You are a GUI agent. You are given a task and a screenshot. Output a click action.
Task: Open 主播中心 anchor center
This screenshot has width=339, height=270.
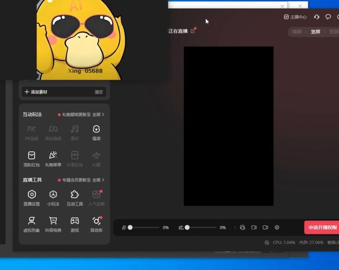click(x=295, y=17)
